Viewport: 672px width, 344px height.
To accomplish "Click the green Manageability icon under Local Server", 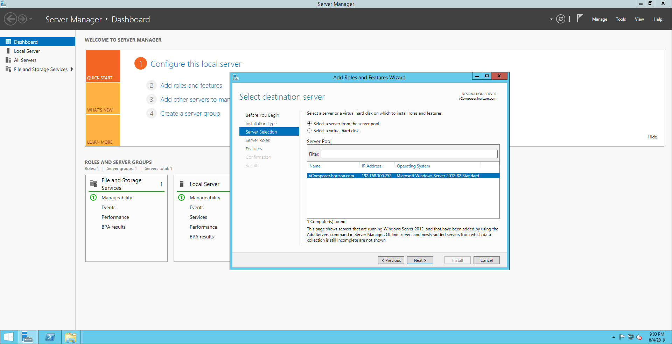I will click(182, 198).
